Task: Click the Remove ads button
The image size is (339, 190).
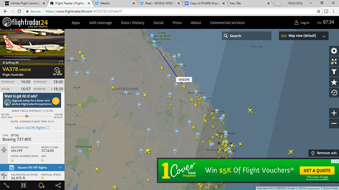Action: pos(324,153)
